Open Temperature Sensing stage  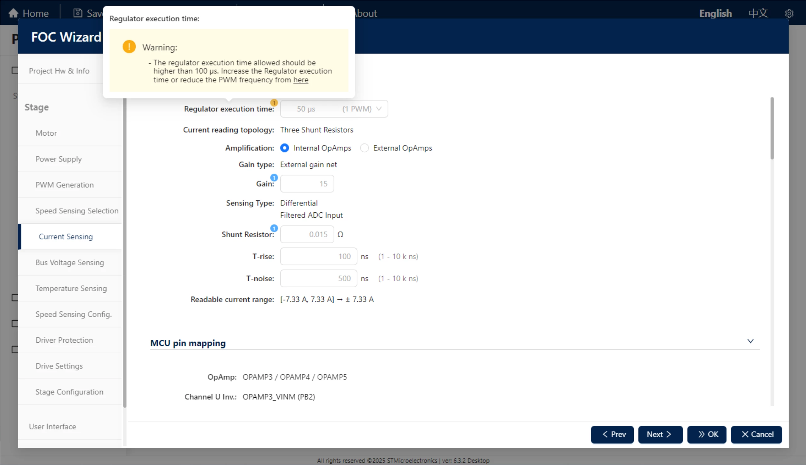[70, 289]
